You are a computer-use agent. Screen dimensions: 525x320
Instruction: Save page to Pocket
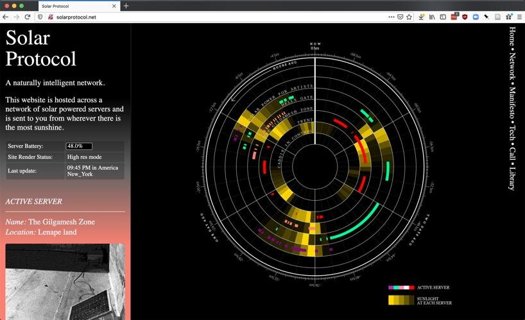400,17
